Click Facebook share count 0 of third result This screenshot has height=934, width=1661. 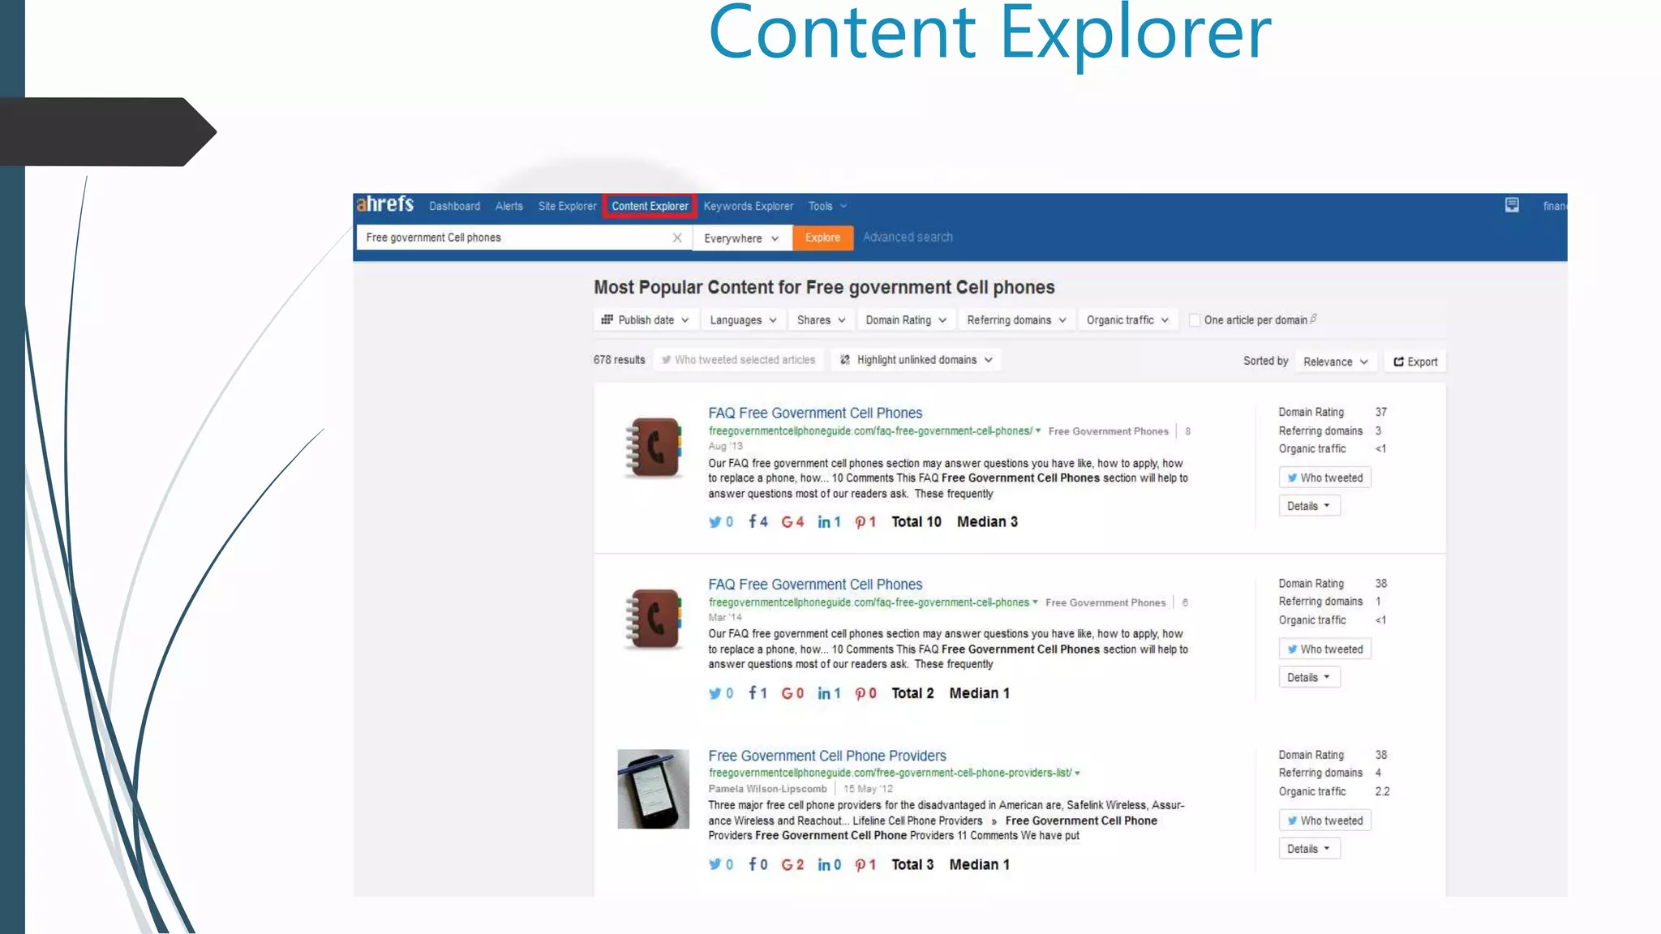tap(758, 865)
